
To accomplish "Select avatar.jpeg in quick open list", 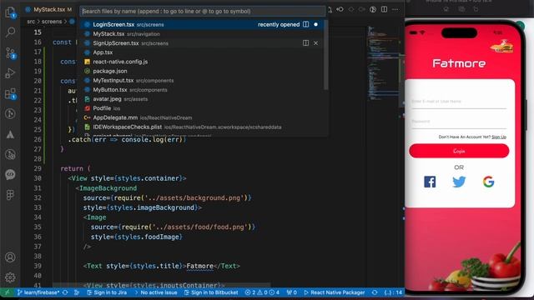I will pyautogui.click(x=202, y=99).
